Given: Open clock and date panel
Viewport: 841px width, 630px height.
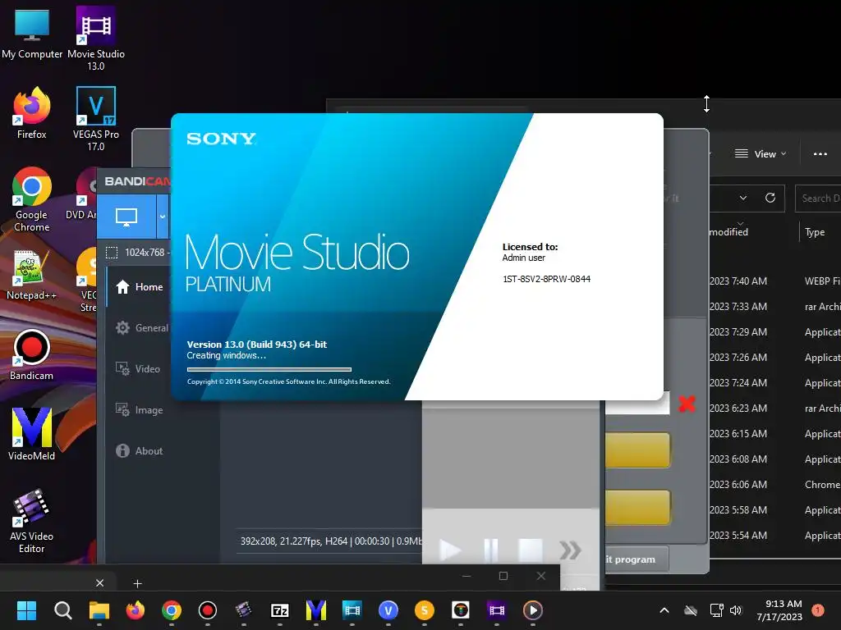Looking at the screenshot, I should [779, 610].
